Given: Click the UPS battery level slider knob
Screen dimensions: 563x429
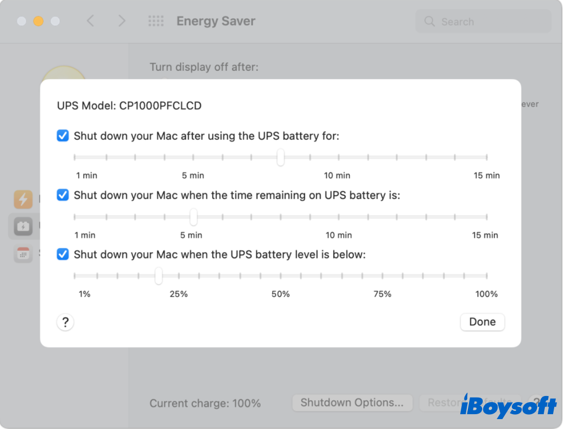Looking at the screenshot, I should (158, 276).
